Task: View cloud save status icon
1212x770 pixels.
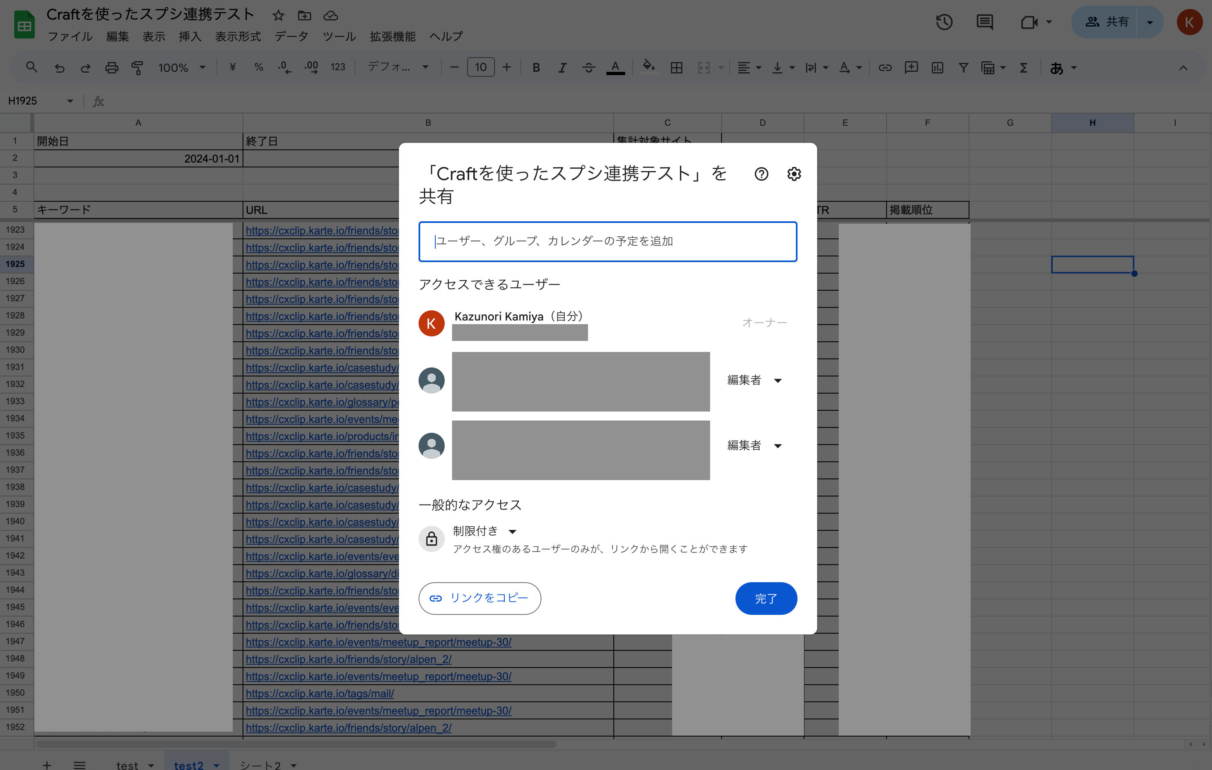Action: (x=331, y=16)
